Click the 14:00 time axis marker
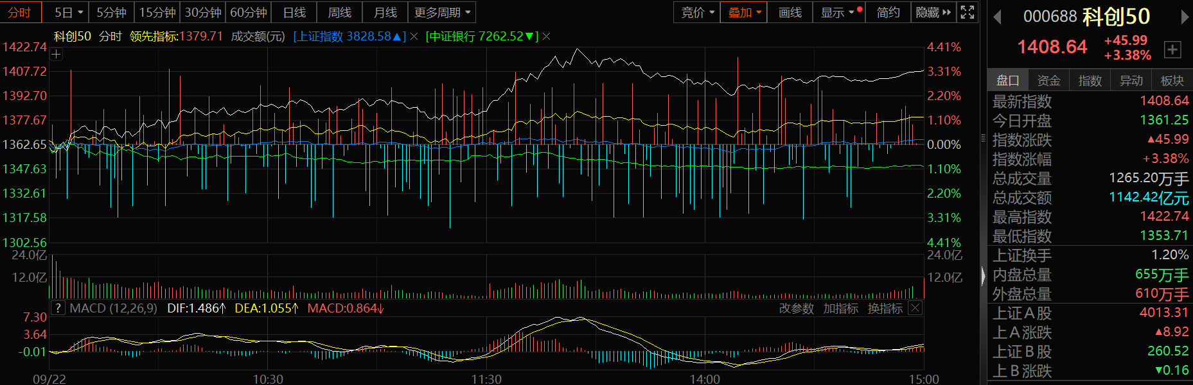 (705, 379)
